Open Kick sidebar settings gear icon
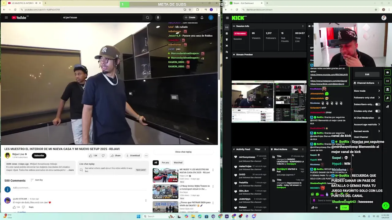This screenshot has height=220, width=392. [x=227, y=58]
